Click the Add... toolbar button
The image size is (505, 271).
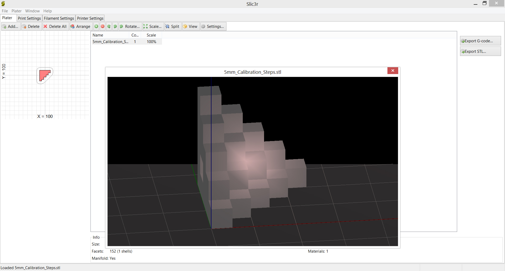coord(11,27)
